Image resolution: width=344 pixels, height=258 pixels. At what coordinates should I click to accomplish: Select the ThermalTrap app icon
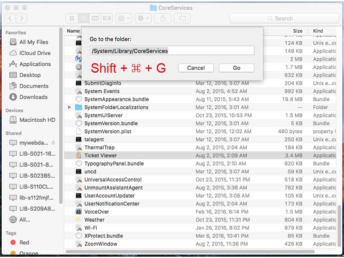coord(79,147)
